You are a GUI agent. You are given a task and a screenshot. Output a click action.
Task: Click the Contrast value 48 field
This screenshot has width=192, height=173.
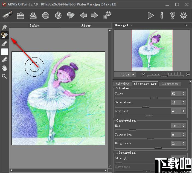coord(176,111)
